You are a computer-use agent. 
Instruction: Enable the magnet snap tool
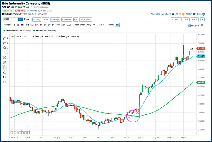click(4, 67)
